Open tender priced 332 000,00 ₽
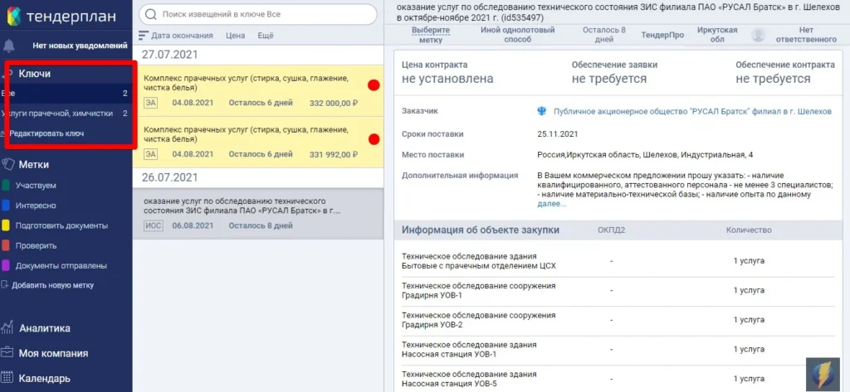 [x=258, y=90]
